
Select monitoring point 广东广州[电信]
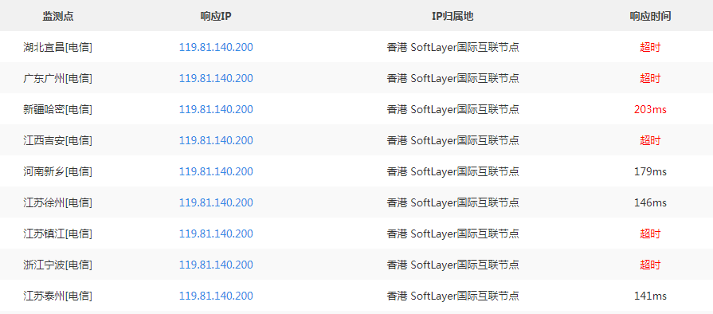click(57, 78)
